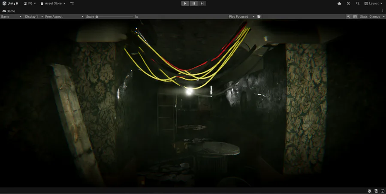Start play mode with the Play button
The image size is (386, 194).
185,3
